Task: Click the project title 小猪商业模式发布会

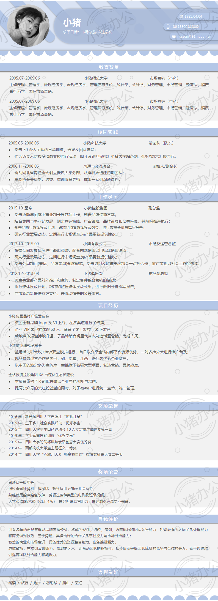Action: pos(25,346)
